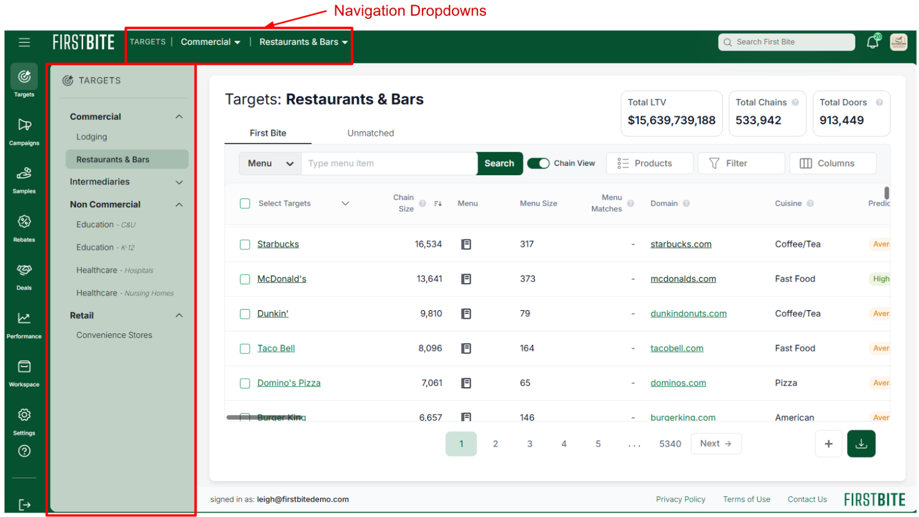Click the Search First Bite field
Image resolution: width=919 pixels, height=517 pixels.
click(x=787, y=42)
